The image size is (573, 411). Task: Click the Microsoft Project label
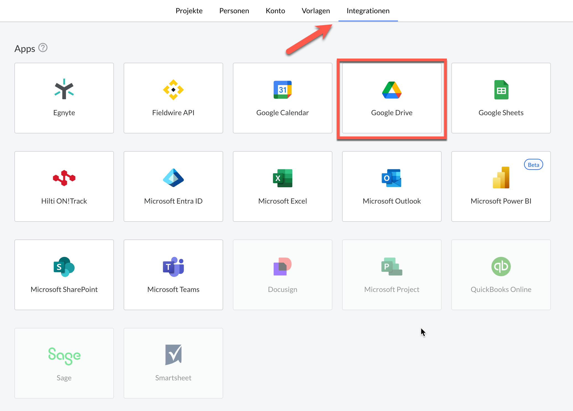coord(392,289)
